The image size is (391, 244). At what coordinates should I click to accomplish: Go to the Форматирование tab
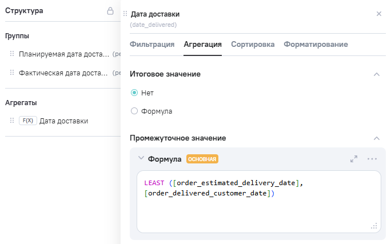316,44
